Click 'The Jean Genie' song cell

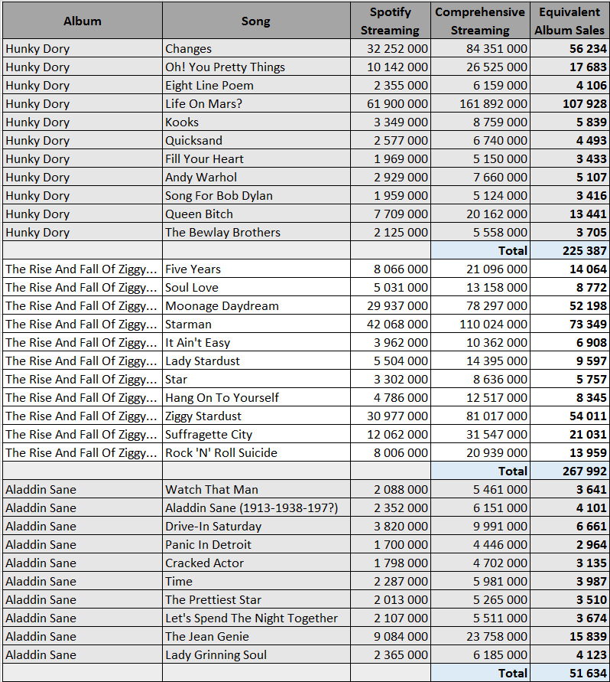pos(256,636)
